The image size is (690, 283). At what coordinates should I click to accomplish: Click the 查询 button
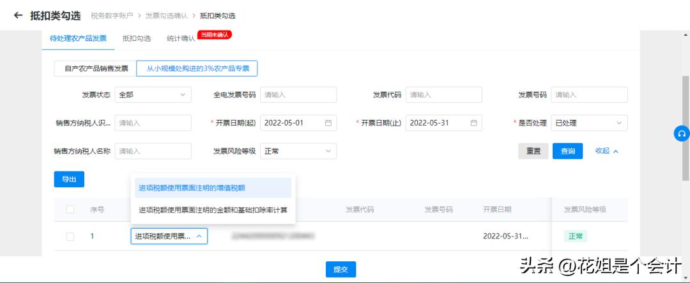point(568,151)
